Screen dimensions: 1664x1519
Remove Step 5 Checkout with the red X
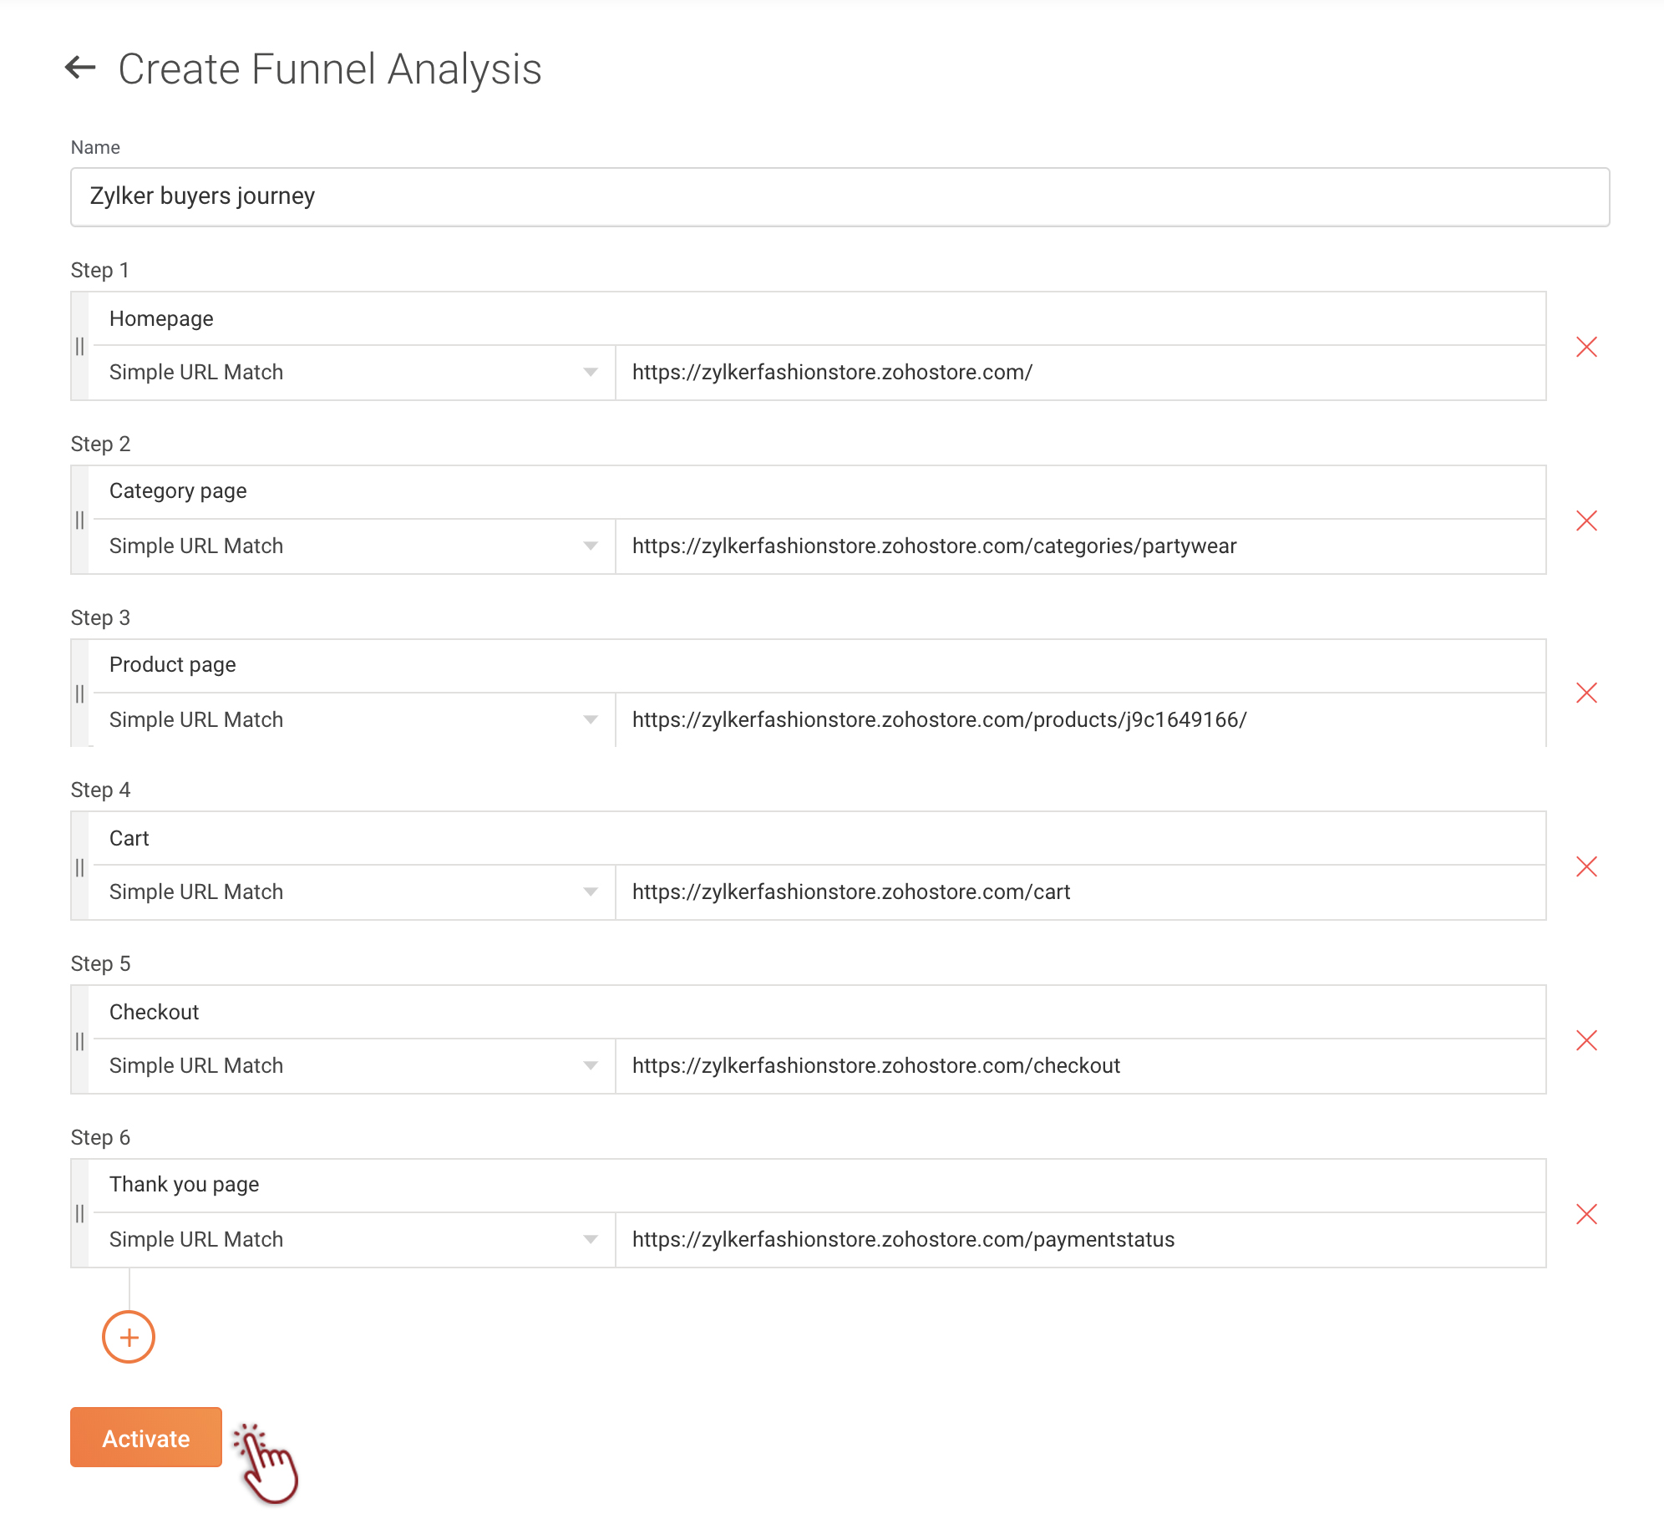(1586, 1040)
